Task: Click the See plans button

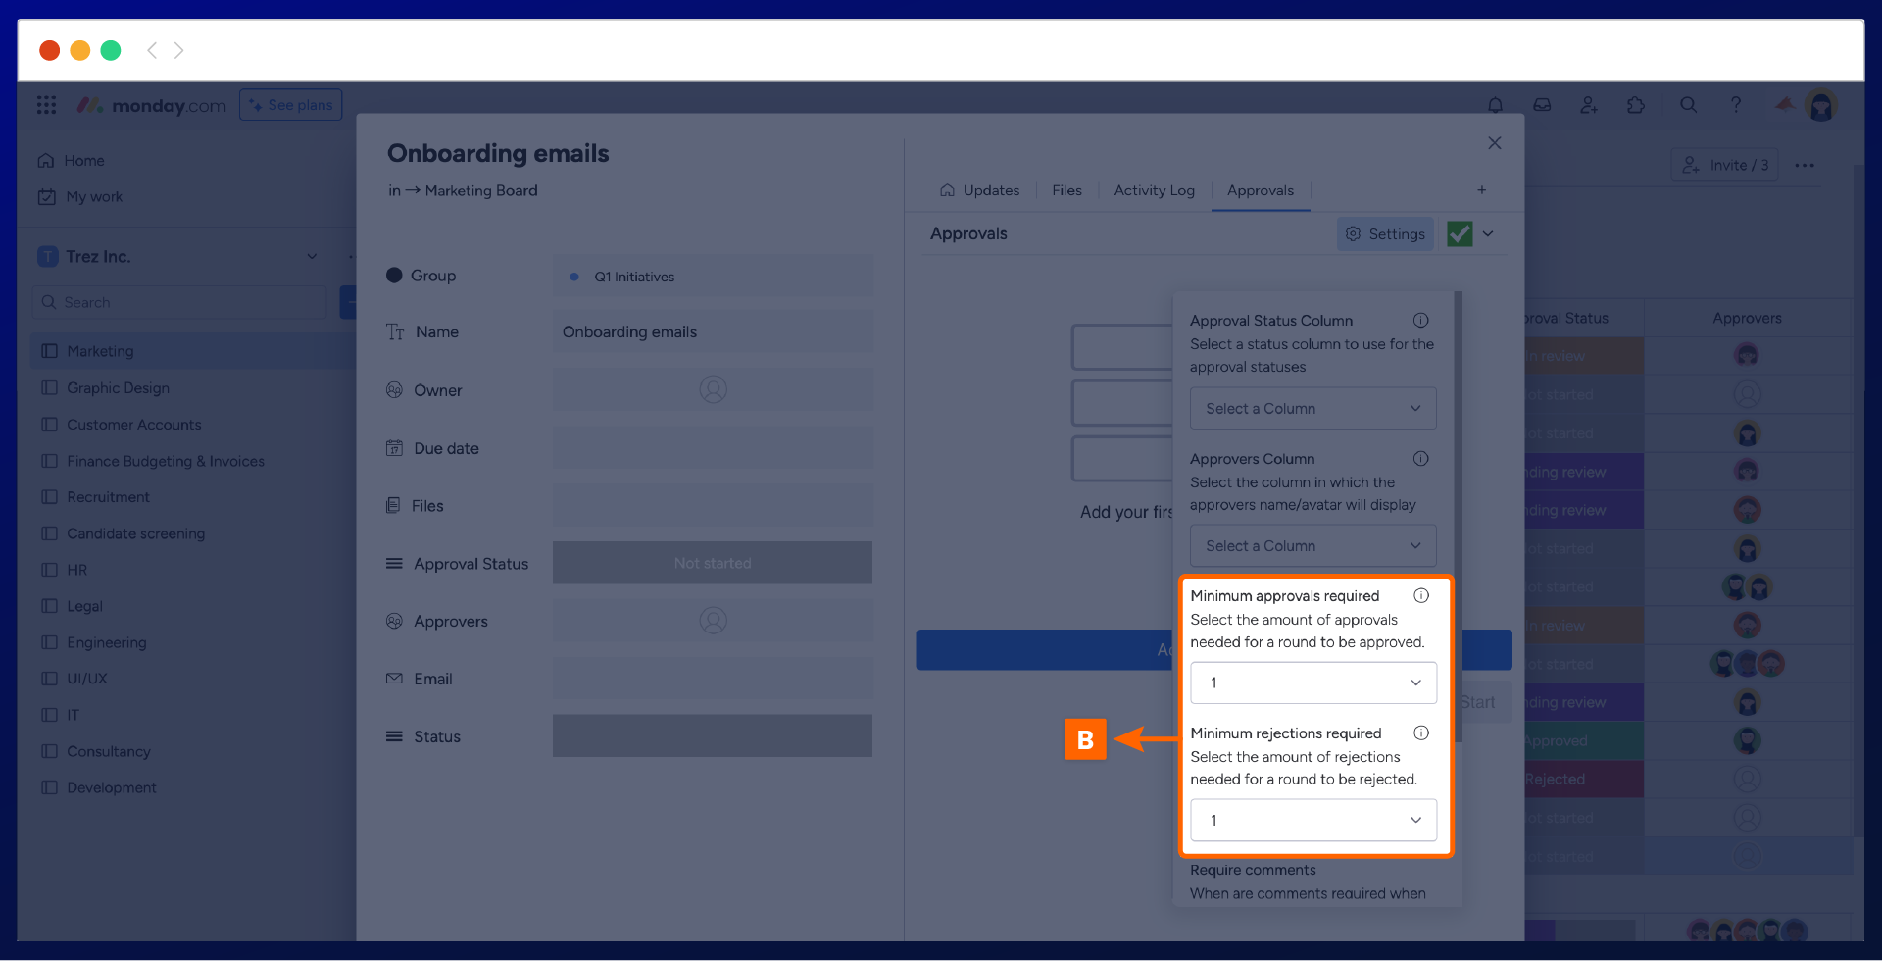Action: [290, 105]
